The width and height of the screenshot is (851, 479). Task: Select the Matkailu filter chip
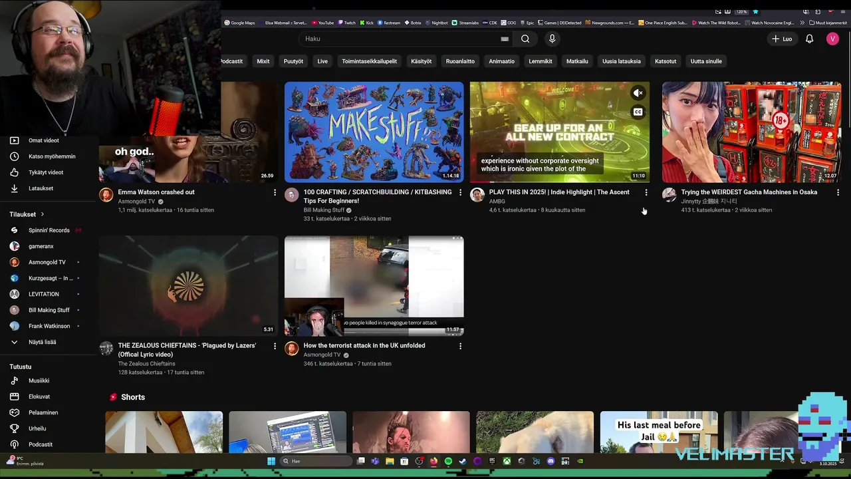577,61
